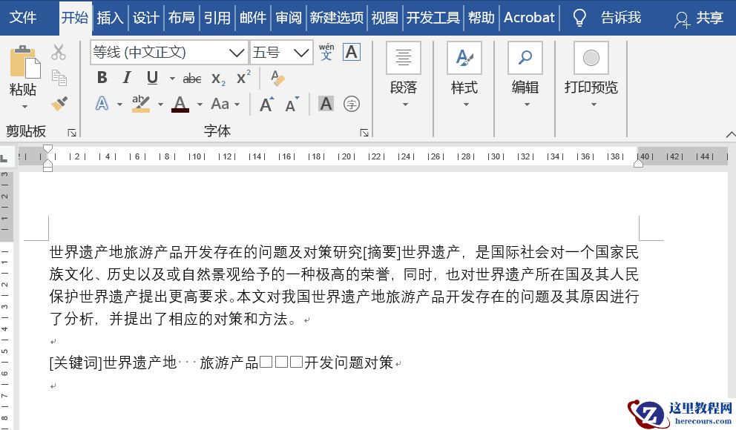Image resolution: width=736 pixels, height=430 pixels.
Task: Click the right indent marker on ruler
Action: pyautogui.click(x=638, y=163)
